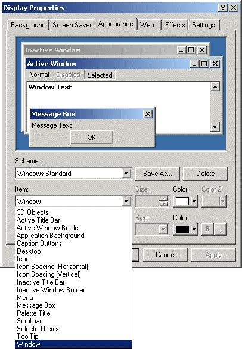Image resolution: width=242 pixels, height=349 pixels.
Task: Click the preview scrollbar down arrow
Action: (215, 127)
